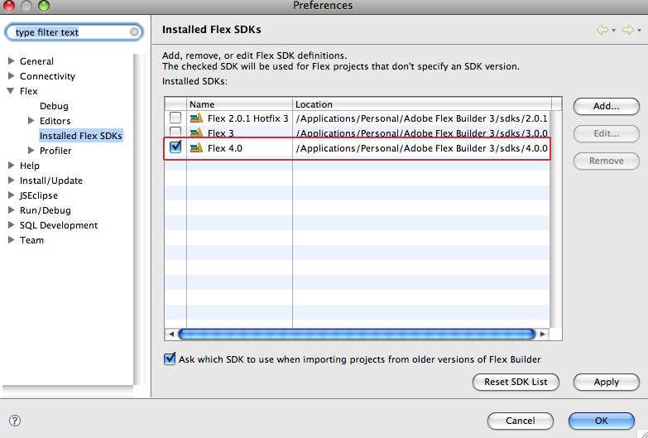
Task: Go forward with the yellow right arrow
Action: 628,30
